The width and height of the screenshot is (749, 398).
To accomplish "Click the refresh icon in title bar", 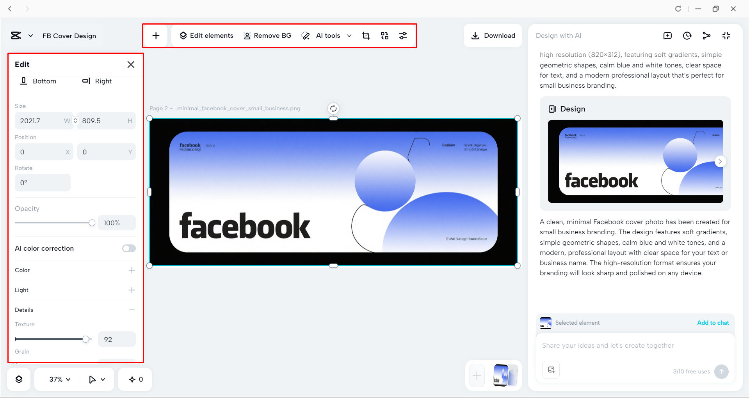I will [x=678, y=9].
